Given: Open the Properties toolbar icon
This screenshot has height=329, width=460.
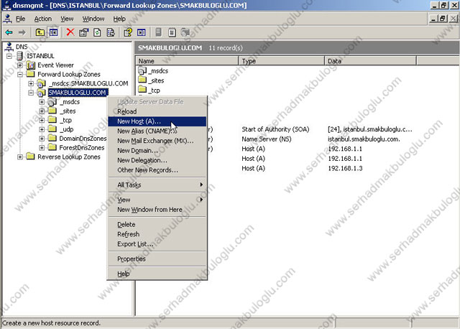Looking at the screenshot, I should pyautogui.click(x=83, y=32).
